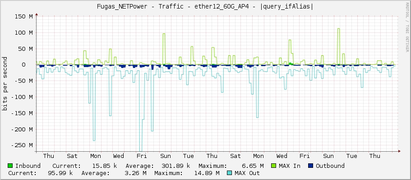411x180 pixels.
Task: Click the Outbound average '3.26 M'
Action: [135, 173]
